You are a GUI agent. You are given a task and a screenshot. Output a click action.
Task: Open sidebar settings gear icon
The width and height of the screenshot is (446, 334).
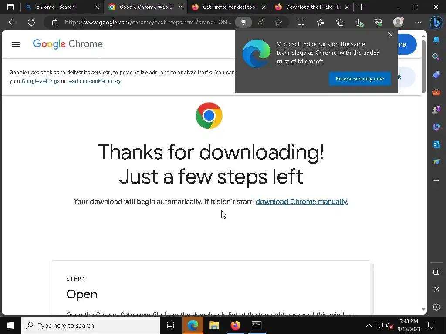point(436,307)
